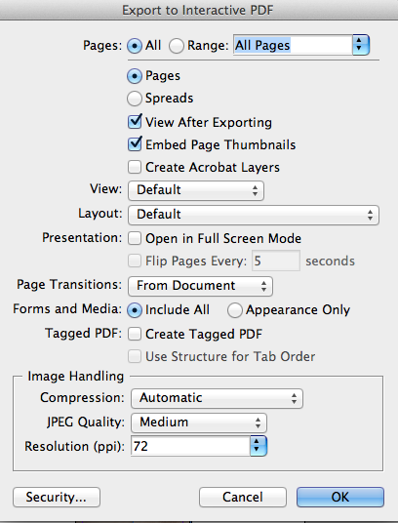Open the Layout dropdown menu

point(254,215)
